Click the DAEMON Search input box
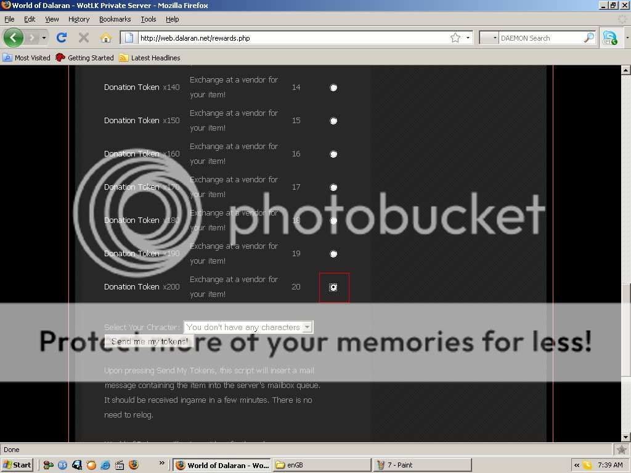The height and width of the screenshot is (473, 631). [x=541, y=38]
